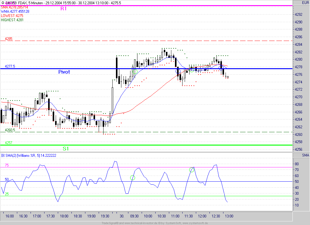Click the SMA indicator axis header
The image size is (310, 225).
pos(305,155)
